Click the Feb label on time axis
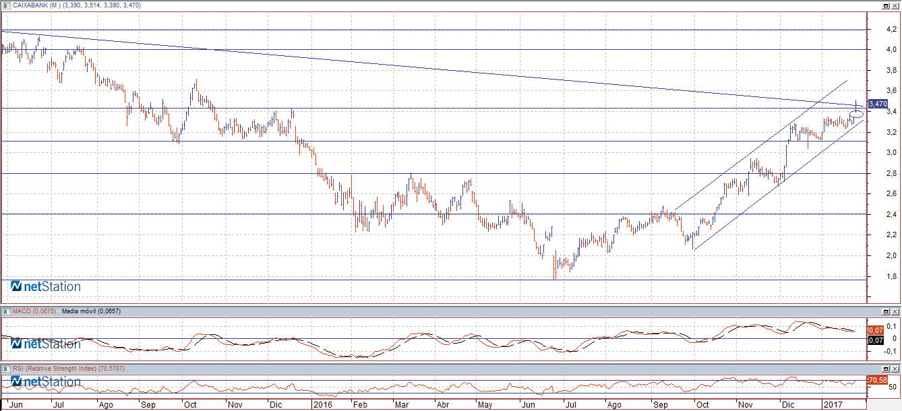 [x=360, y=406]
